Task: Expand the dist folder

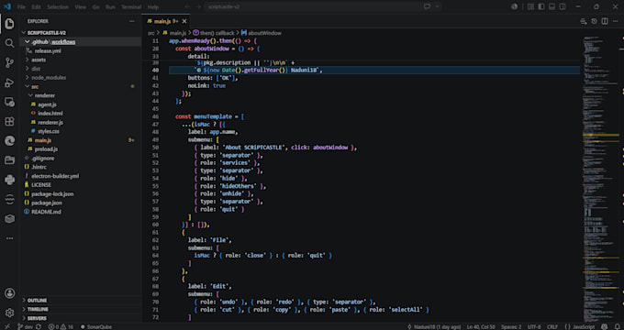Action: 82,69
